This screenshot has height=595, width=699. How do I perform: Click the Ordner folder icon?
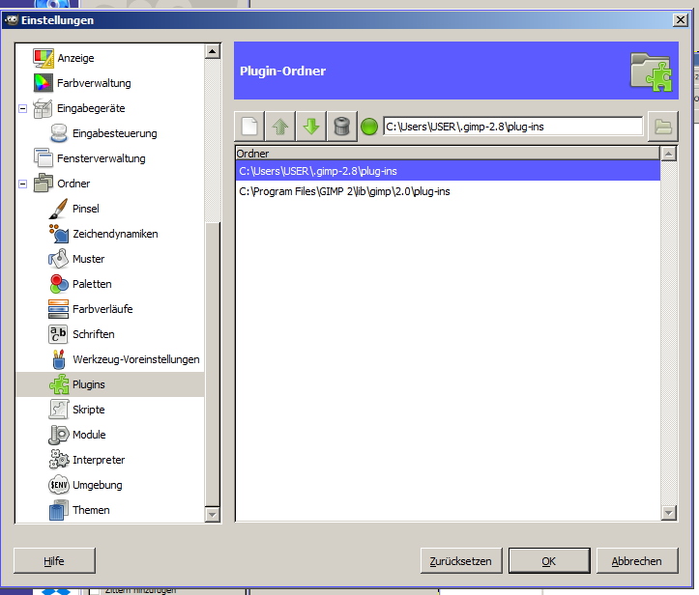pyautogui.click(x=44, y=184)
